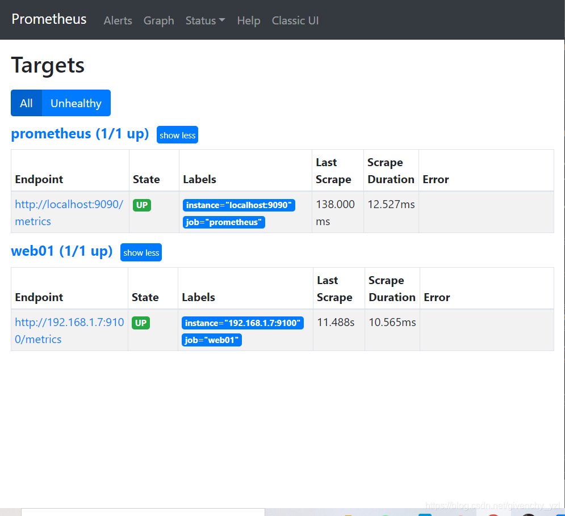This screenshot has width=565, height=516.
Task: Filter to Unhealthy targets only
Action: [76, 103]
